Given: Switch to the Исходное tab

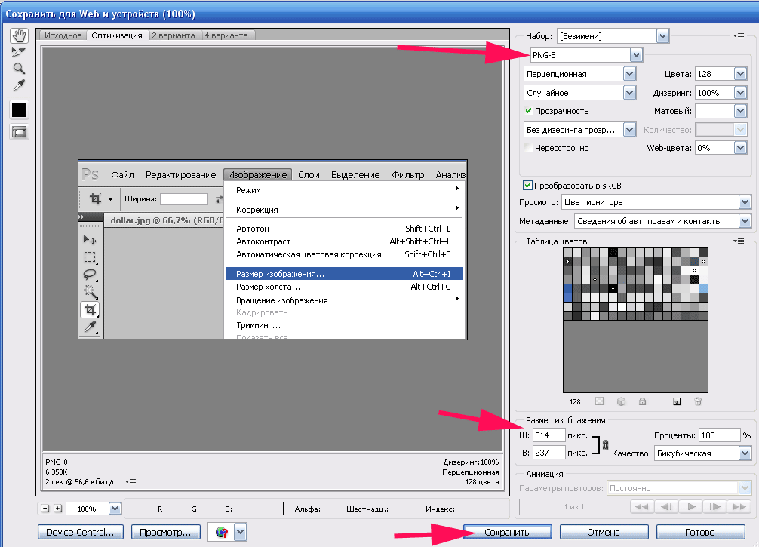Looking at the screenshot, I should click(63, 35).
